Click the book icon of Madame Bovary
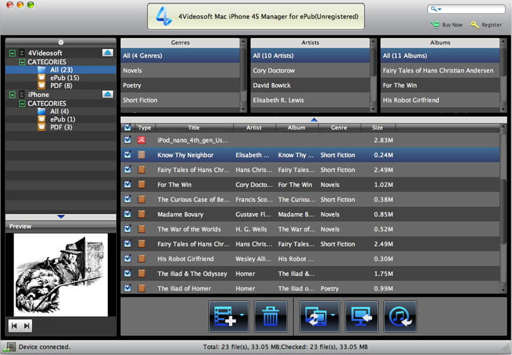Screen dimensions: 512x355 [141, 214]
